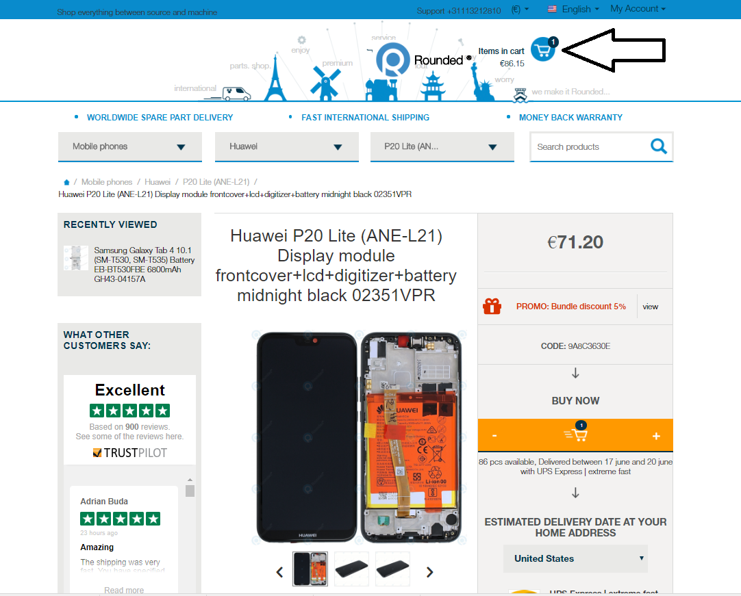Open the Huawei brand dropdown

pyautogui.click(x=287, y=146)
